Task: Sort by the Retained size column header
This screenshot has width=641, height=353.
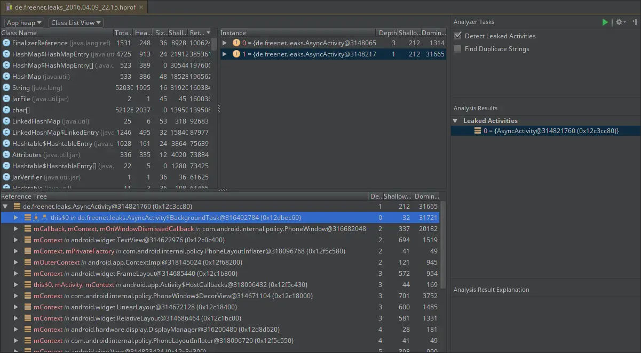Action: click(200, 32)
